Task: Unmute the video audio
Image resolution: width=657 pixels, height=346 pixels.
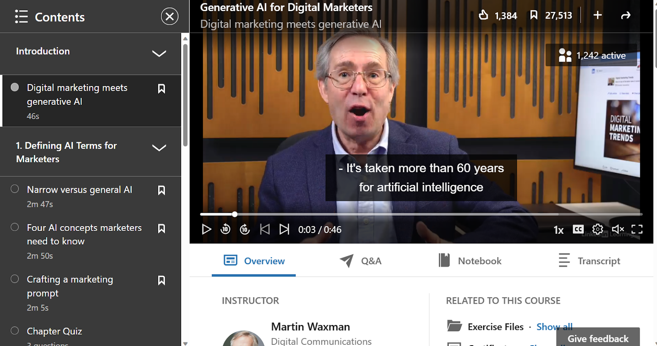Action: 618,229
